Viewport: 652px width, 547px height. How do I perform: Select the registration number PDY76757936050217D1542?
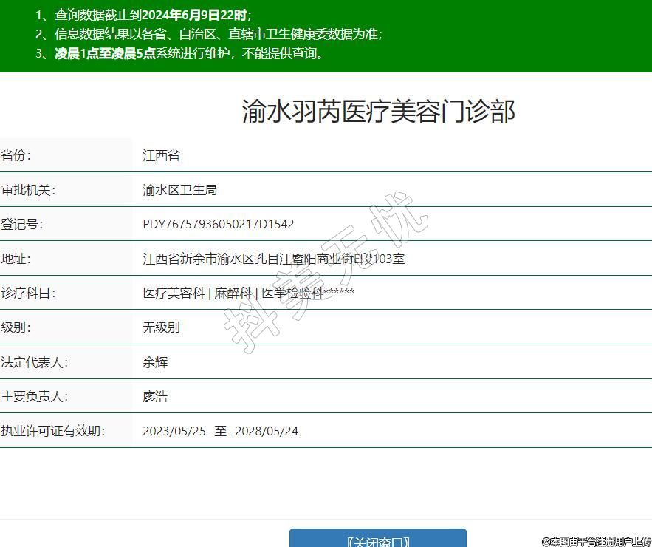pos(218,224)
